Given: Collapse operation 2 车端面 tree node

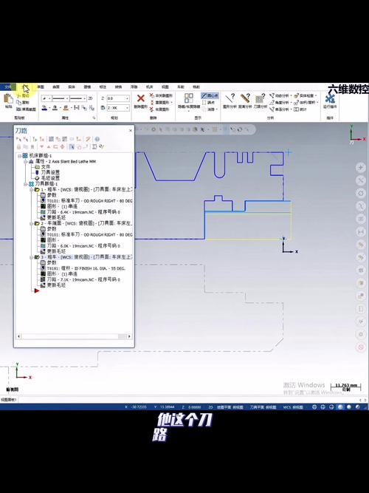Looking at the screenshot, I should click(31, 223).
